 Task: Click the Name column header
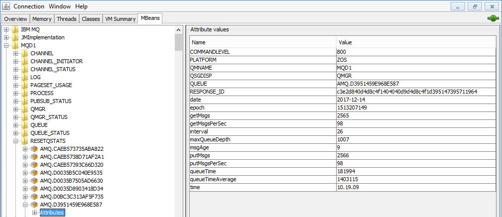(x=262, y=42)
